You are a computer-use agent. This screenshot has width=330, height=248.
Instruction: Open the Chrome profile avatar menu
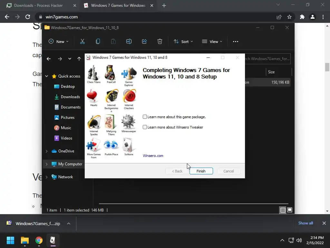pyautogui.click(x=313, y=17)
